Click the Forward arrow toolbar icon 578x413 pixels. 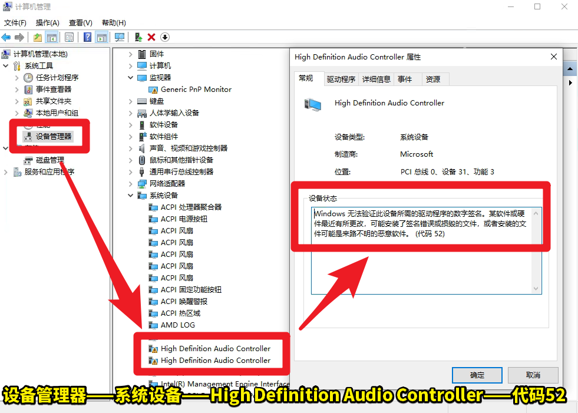point(19,37)
